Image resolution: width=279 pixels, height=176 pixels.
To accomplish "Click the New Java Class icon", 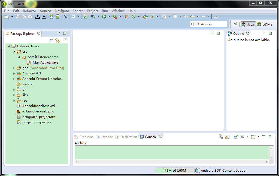I will [x=134, y=17].
